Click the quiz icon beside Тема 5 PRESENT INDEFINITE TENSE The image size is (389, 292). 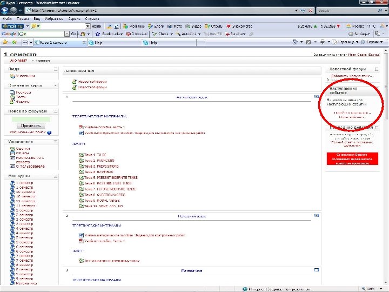pos(81,177)
